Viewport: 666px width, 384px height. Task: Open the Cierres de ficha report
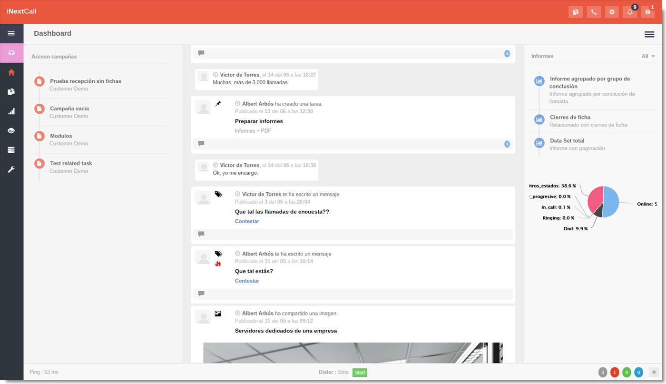pos(570,117)
